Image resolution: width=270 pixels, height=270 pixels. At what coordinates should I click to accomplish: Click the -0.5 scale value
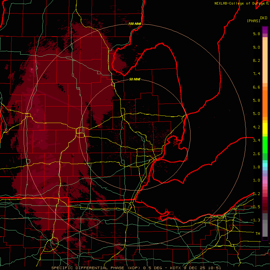point(255,207)
